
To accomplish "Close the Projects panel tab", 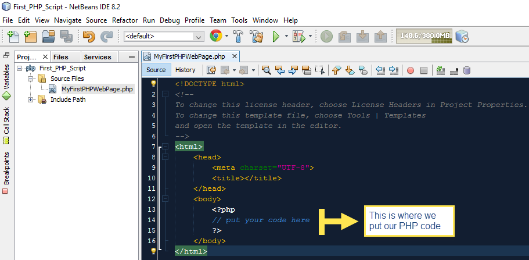I will point(45,56).
